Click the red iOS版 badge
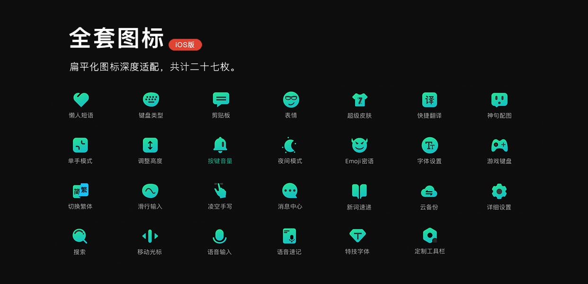The height and width of the screenshot is (284, 588). pyautogui.click(x=185, y=44)
